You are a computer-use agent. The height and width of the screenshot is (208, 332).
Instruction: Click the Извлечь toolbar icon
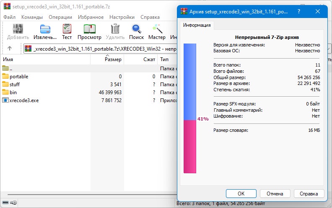(x=45, y=29)
